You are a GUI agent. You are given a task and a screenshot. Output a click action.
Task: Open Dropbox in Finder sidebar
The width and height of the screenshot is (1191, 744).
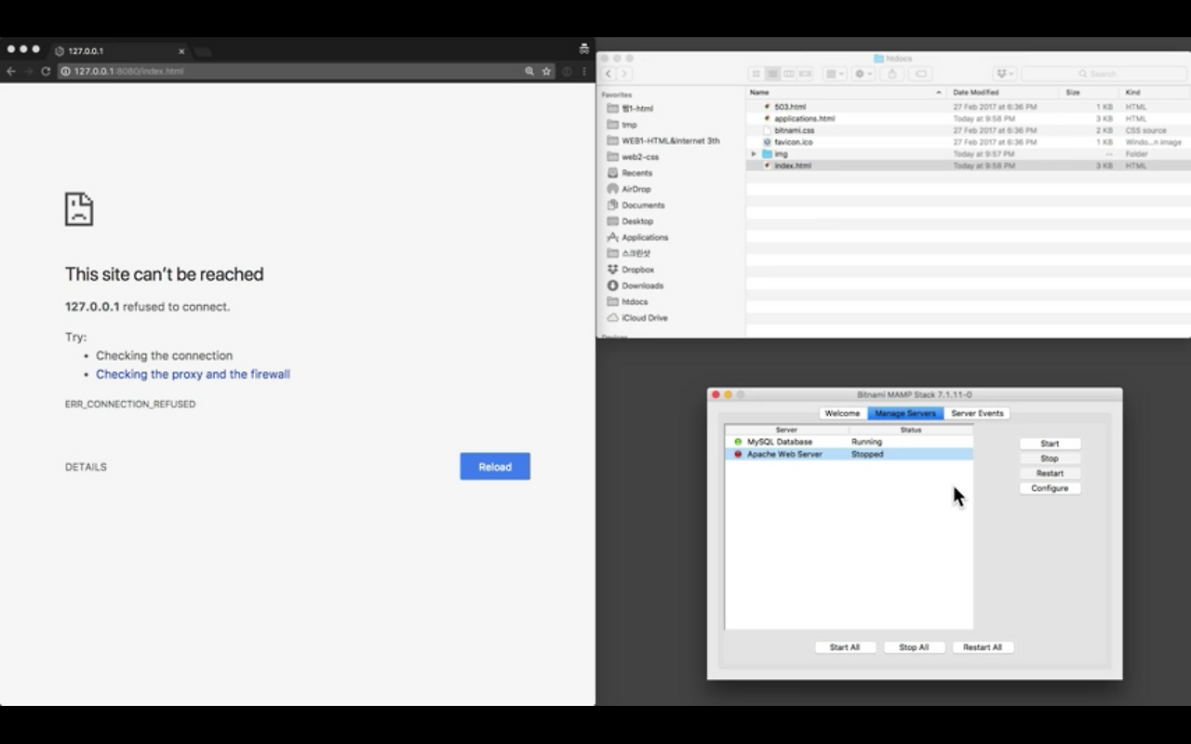(x=637, y=270)
